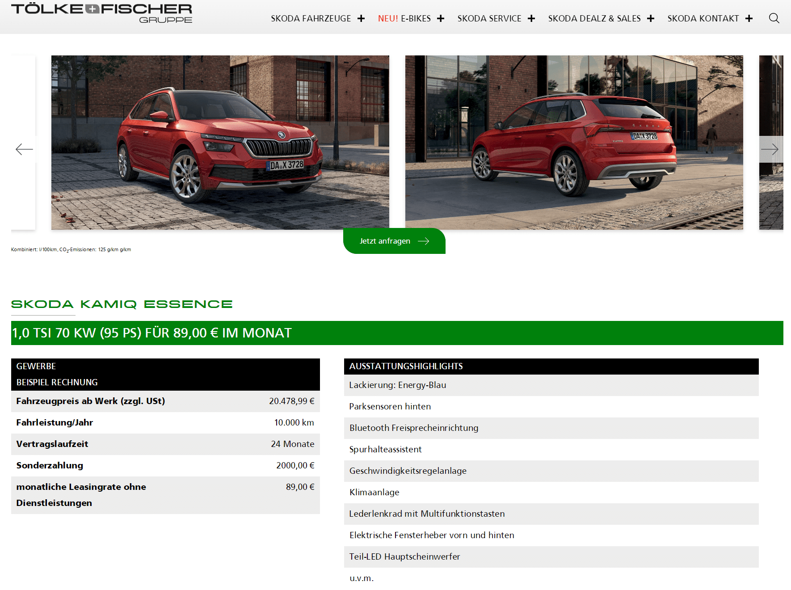
Task: Open SKODA FAHRZEUGE menu
Action: [x=311, y=18]
